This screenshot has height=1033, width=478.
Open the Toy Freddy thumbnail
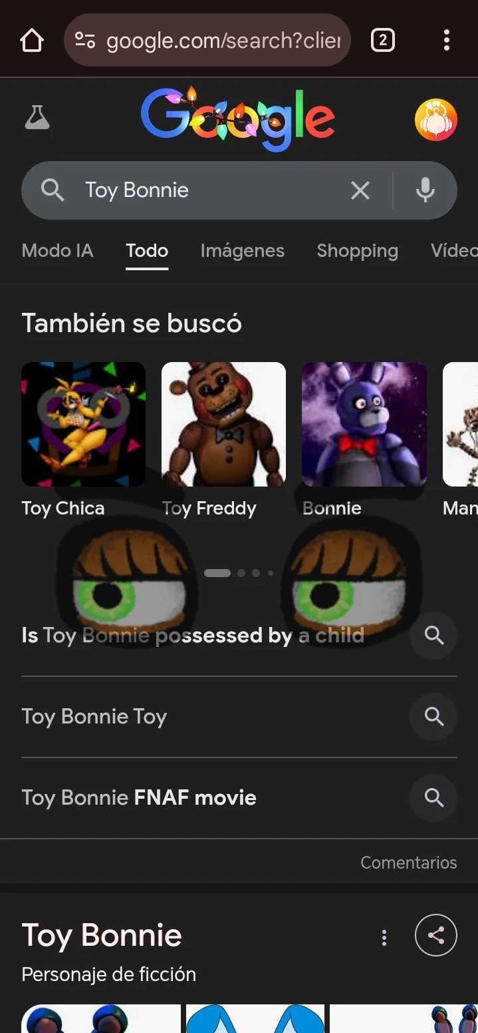[223, 424]
